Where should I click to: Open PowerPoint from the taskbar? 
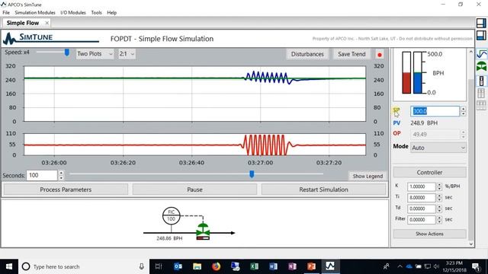311,266
